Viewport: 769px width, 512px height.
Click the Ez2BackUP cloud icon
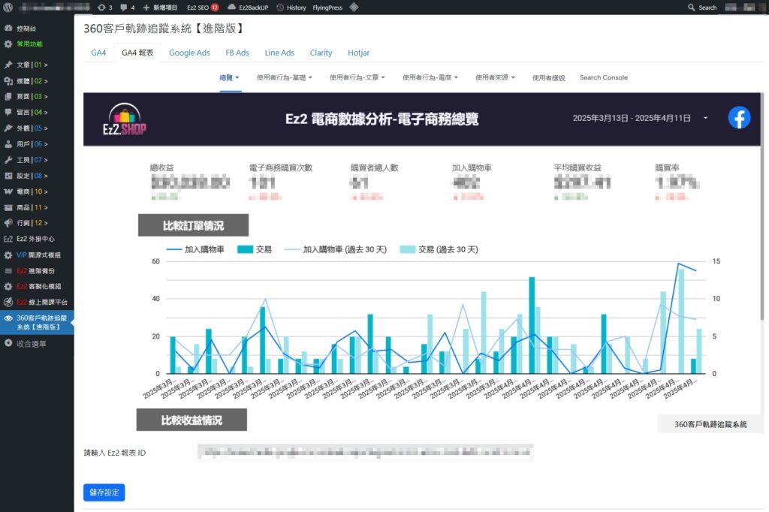click(231, 8)
